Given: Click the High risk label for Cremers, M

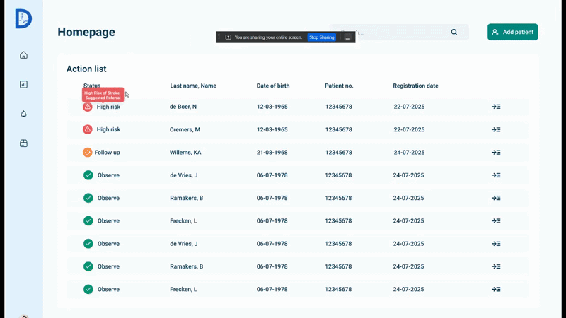Looking at the screenshot, I should click(108, 129).
